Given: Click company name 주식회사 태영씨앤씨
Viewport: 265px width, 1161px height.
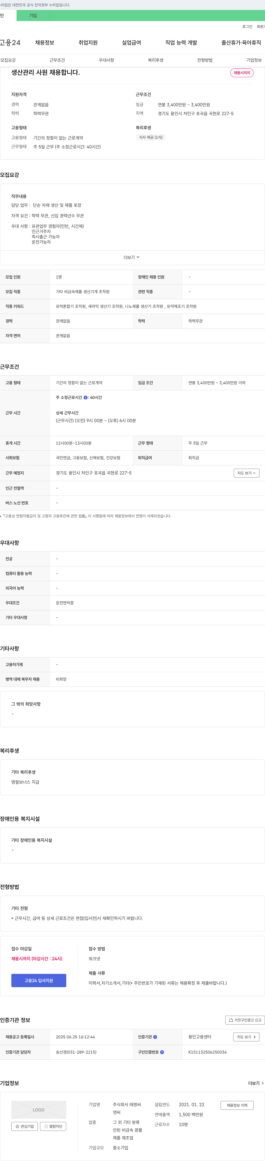Looking at the screenshot, I should point(127,1109).
